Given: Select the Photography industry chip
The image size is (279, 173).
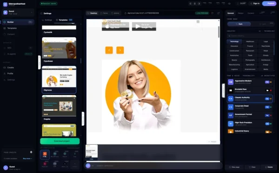Looking at the screenshot, I should tap(250, 60).
